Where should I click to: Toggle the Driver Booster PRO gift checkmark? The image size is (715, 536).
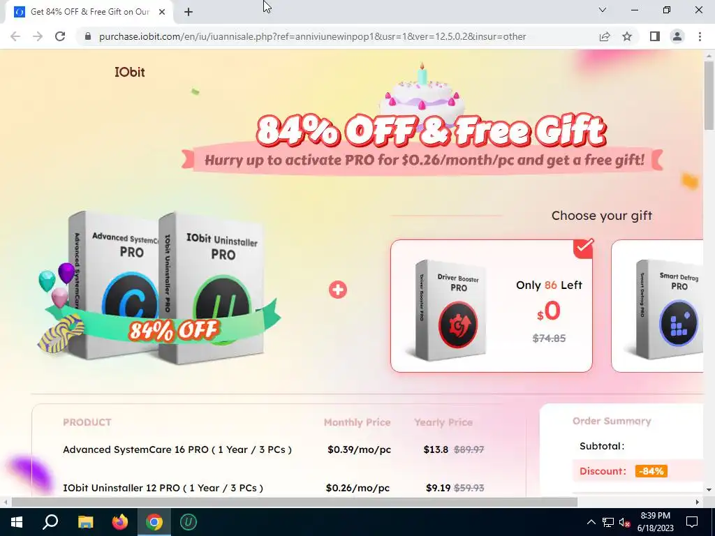click(584, 248)
